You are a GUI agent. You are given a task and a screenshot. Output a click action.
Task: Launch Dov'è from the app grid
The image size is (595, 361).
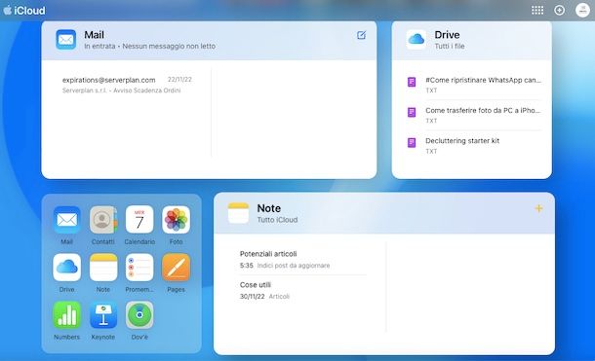click(139, 315)
